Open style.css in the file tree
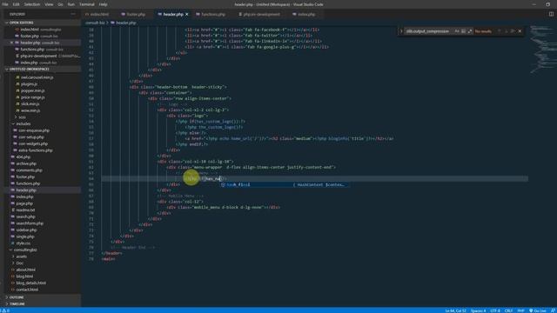Screen dimensions: 557x313 [23, 243]
